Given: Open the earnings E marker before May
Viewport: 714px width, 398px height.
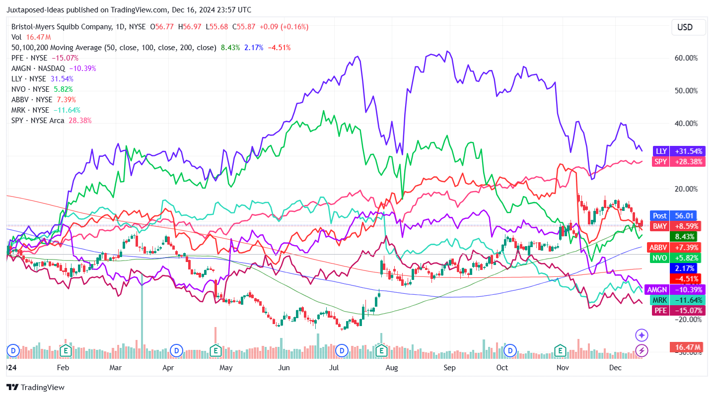Looking at the screenshot, I should coord(215,350).
